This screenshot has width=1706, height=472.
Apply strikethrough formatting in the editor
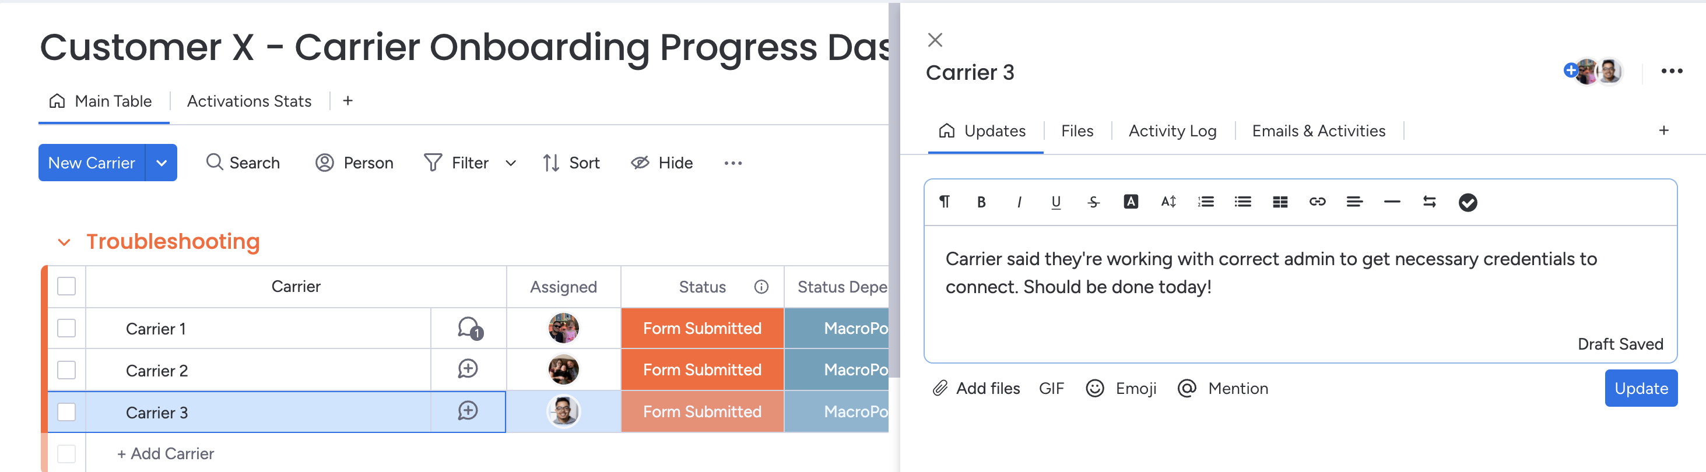1093,203
